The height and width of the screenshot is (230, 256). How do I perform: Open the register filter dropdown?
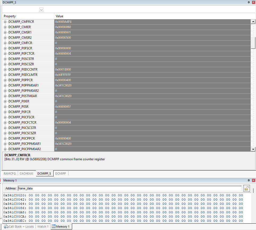pyautogui.click(x=41, y=10)
